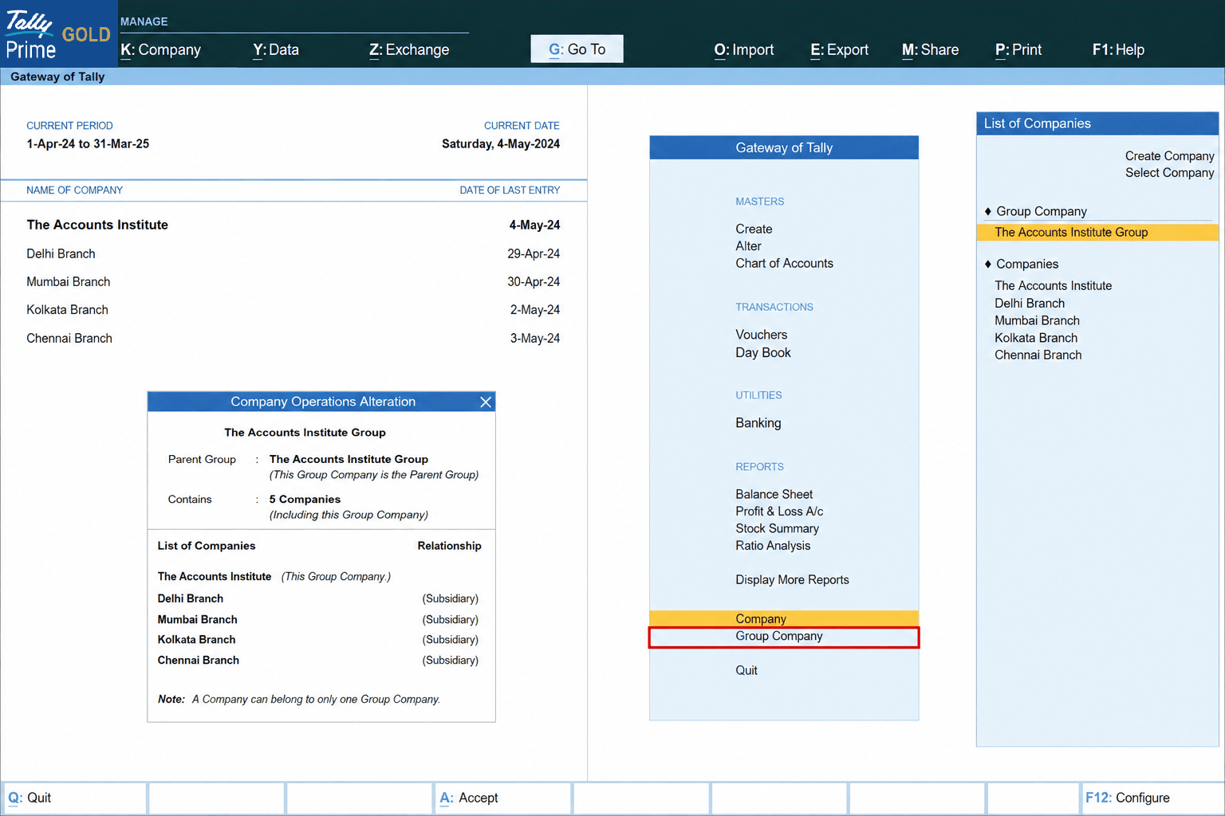Click Q: Quit button in bottom bar
This screenshot has height=816, width=1225.
coord(75,798)
